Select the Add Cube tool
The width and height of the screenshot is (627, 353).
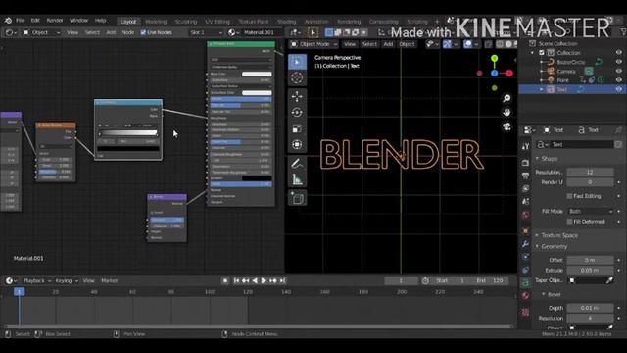pyautogui.click(x=297, y=198)
